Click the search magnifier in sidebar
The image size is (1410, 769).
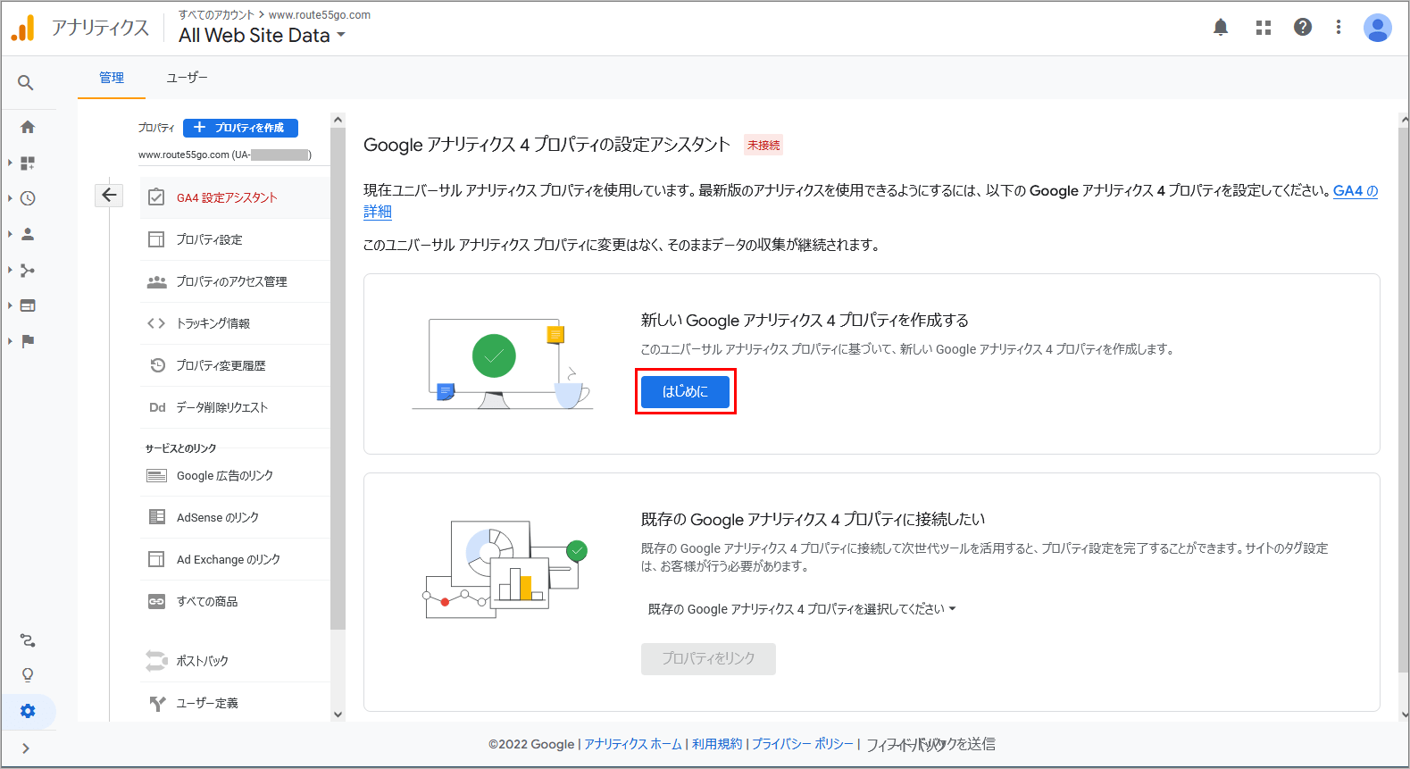[26, 83]
